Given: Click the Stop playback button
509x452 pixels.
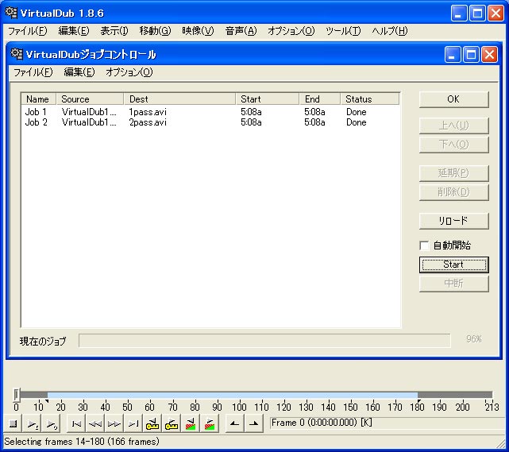Looking at the screenshot, I should point(13,423).
